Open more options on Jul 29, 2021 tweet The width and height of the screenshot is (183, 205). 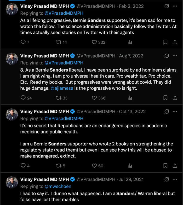pyautogui.click(x=175, y=179)
